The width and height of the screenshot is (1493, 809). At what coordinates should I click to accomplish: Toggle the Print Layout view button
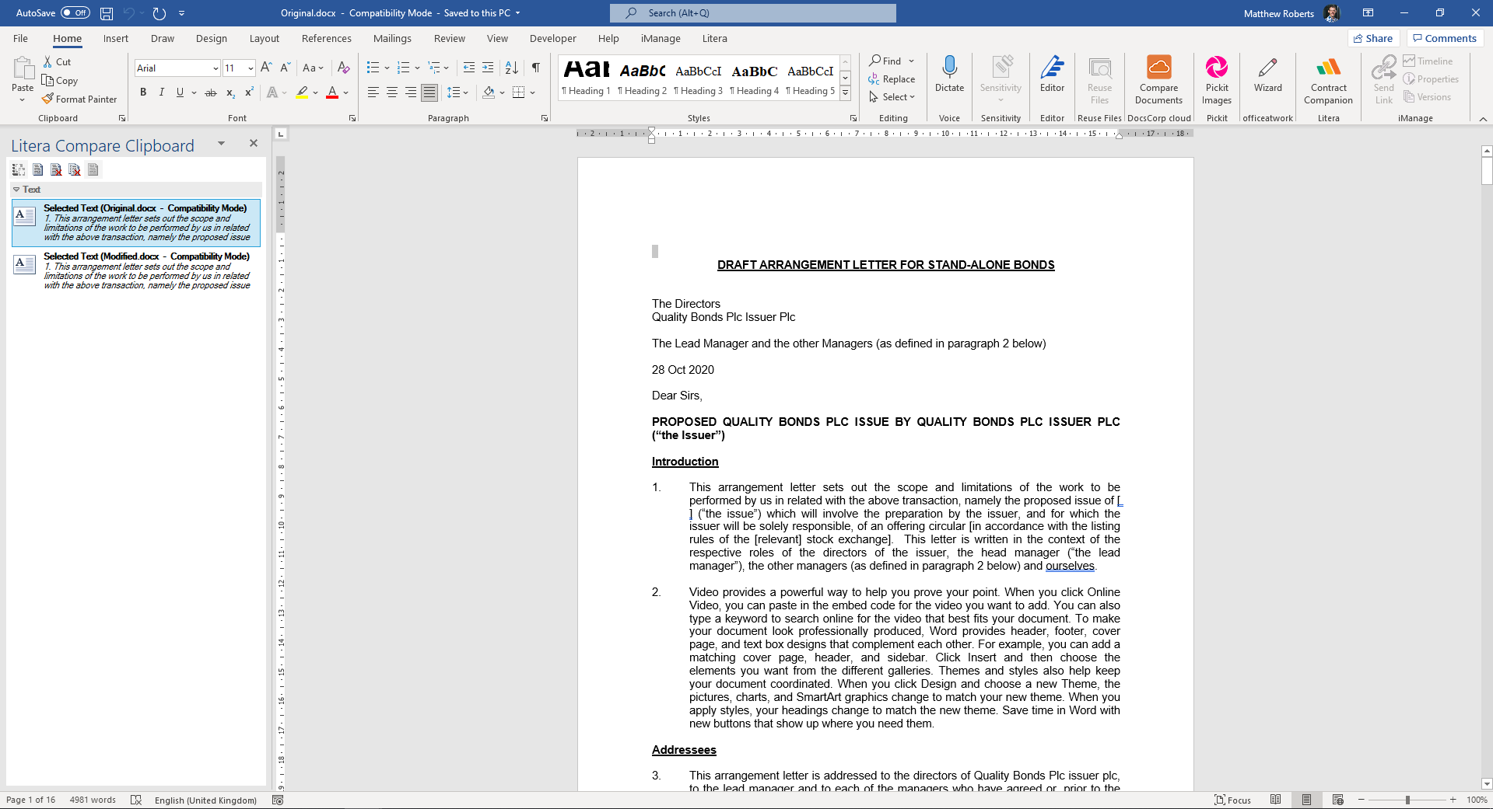click(1306, 800)
